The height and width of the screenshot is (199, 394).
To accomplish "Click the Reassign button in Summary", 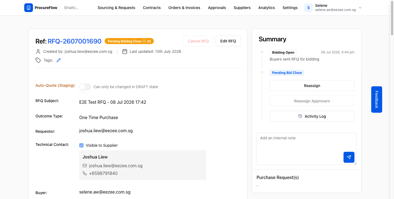I will [312, 86].
